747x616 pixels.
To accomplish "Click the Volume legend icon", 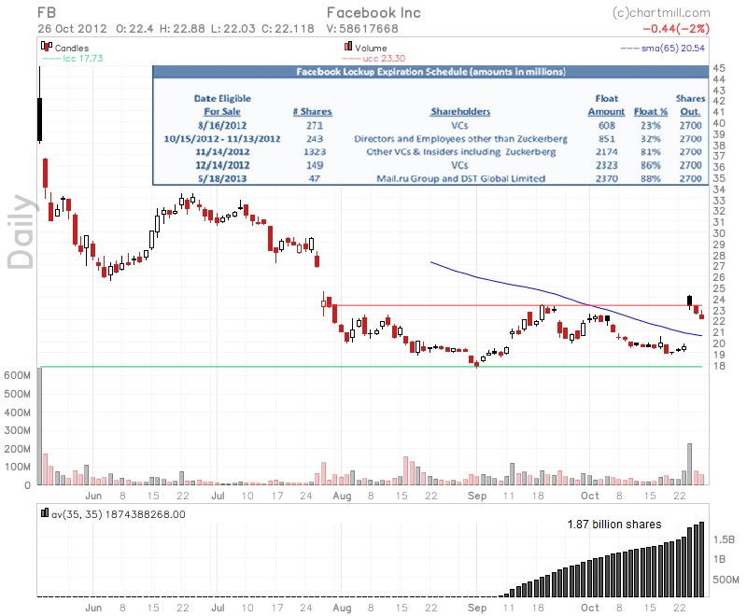I will [x=348, y=46].
